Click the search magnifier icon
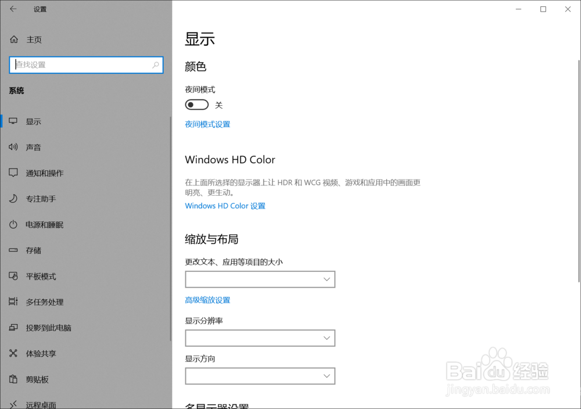This screenshot has height=409, width=581. point(156,65)
